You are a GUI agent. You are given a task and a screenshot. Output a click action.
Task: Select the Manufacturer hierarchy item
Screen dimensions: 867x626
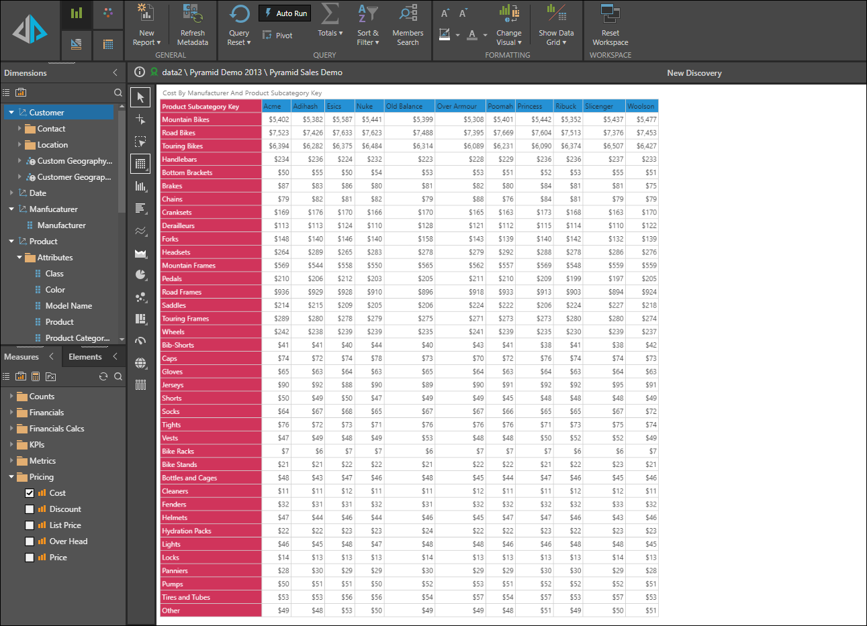click(61, 225)
